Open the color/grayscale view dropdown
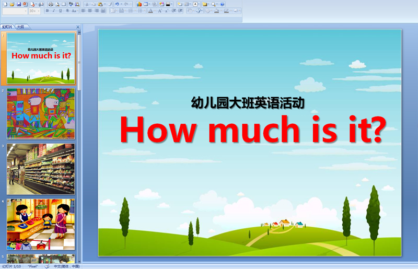 (x=169, y=4)
